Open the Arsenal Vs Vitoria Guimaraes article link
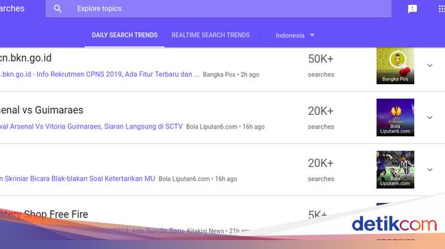The image size is (445, 249). (91, 127)
